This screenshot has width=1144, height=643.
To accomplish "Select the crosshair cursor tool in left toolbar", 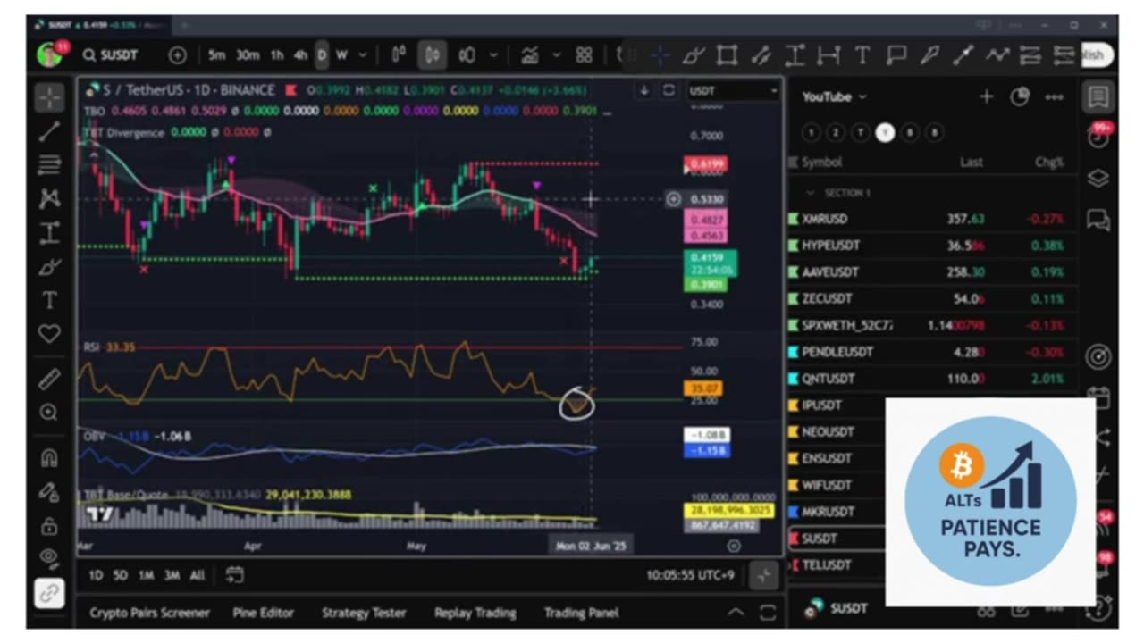I will point(50,97).
